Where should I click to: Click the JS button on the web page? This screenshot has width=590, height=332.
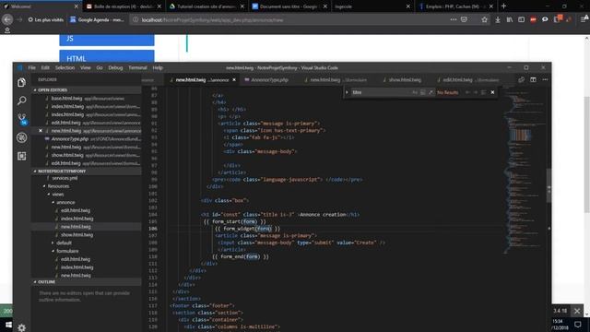point(107,40)
